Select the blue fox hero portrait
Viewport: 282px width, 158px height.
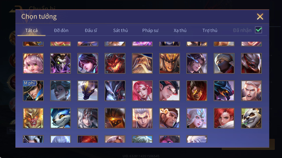pyautogui.click(x=60, y=118)
